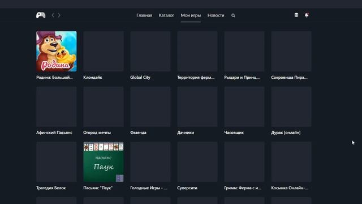Click the Огород мечты game tile

tap(104, 107)
